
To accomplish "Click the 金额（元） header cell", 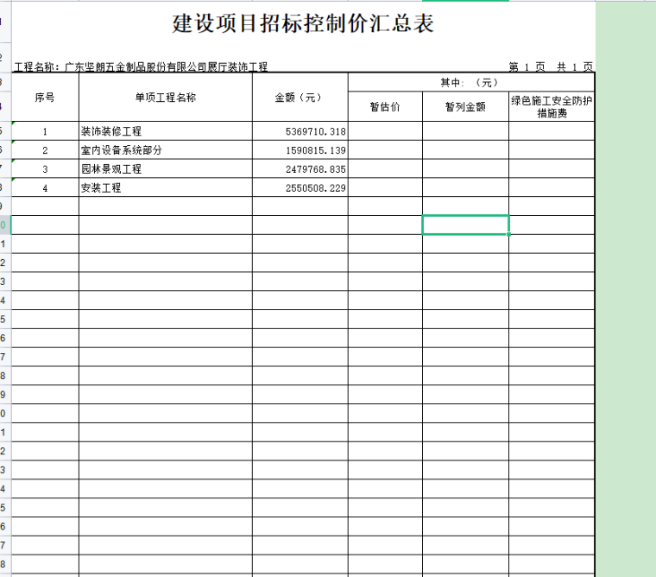I will [300, 98].
